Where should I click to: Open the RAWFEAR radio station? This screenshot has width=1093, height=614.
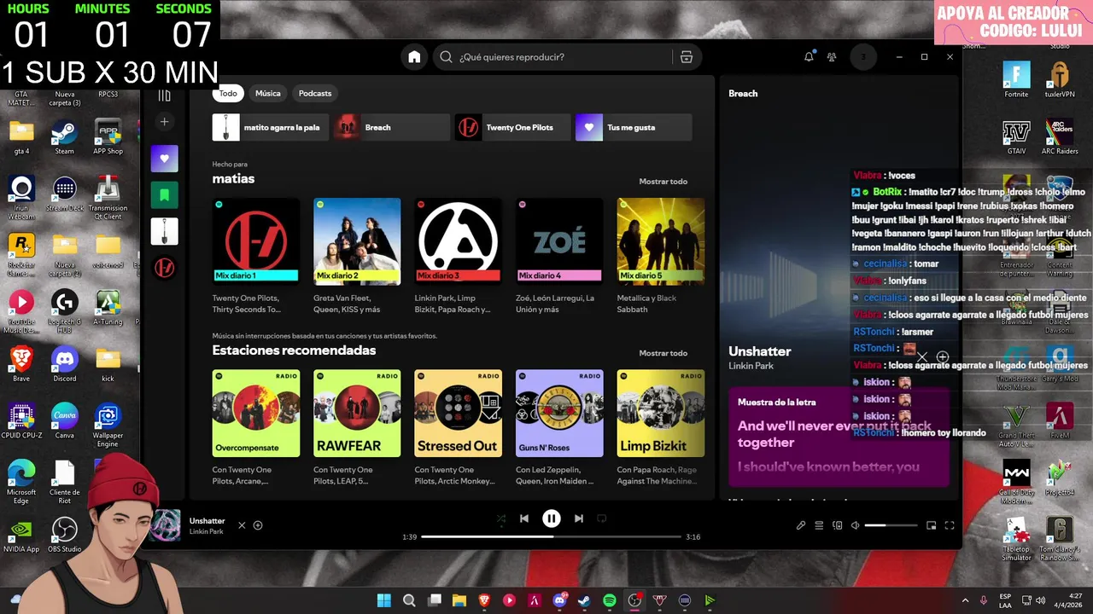pyautogui.click(x=357, y=427)
